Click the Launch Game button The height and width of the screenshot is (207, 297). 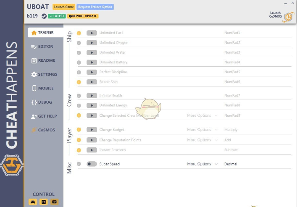click(x=64, y=7)
